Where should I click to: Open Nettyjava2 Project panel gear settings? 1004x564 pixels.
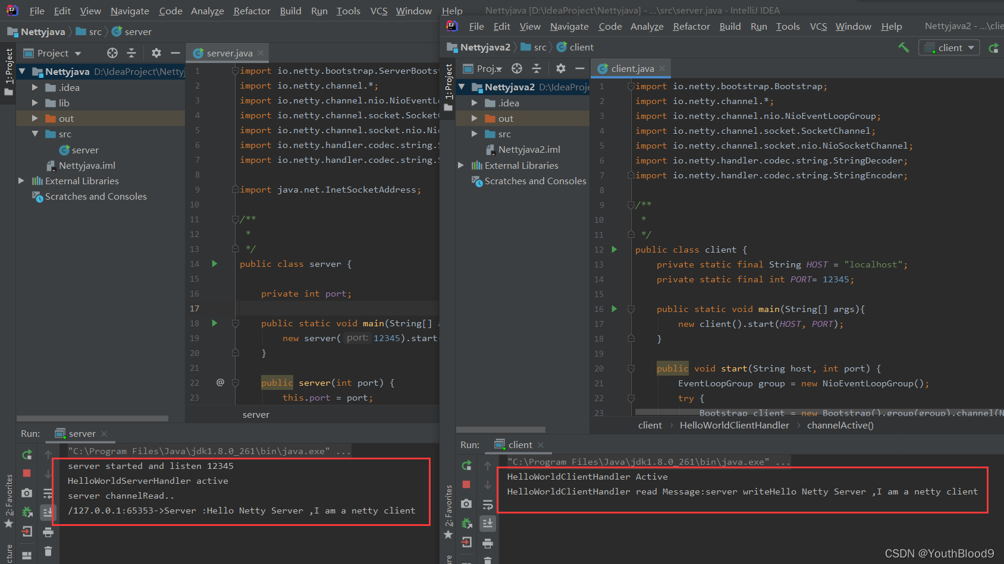561,68
